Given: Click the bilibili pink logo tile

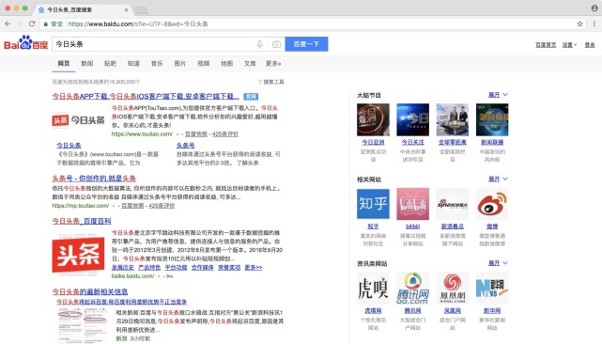Looking at the screenshot, I should pyautogui.click(x=412, y=204).
